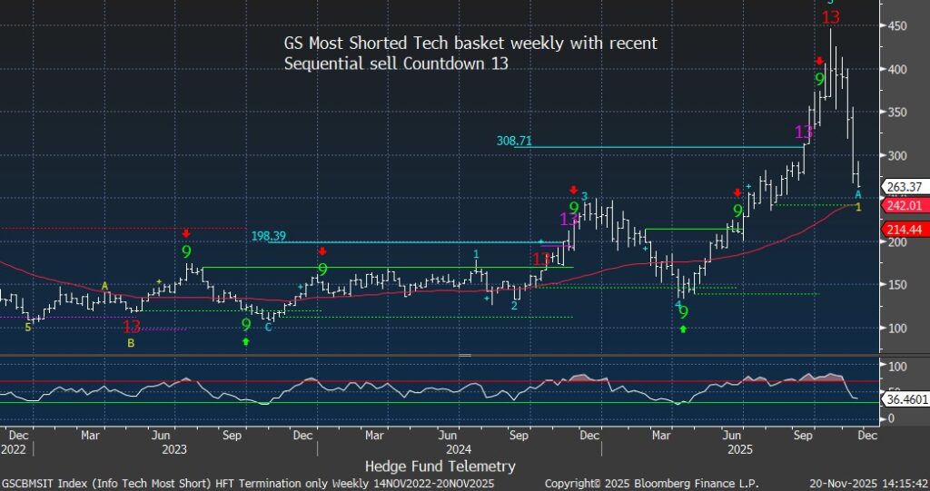Click the 263.37 last price tag
The height and width of the screenshot is (491, 930).
coord(903,188)
